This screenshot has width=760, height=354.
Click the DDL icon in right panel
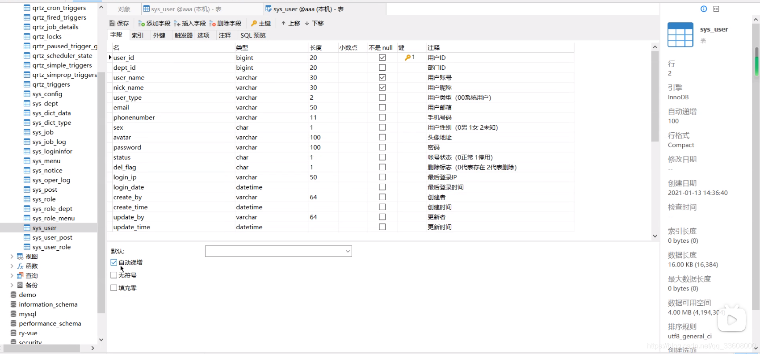716,9
